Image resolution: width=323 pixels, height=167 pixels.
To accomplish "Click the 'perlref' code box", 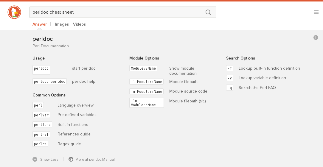I will [x=41, y=134].
